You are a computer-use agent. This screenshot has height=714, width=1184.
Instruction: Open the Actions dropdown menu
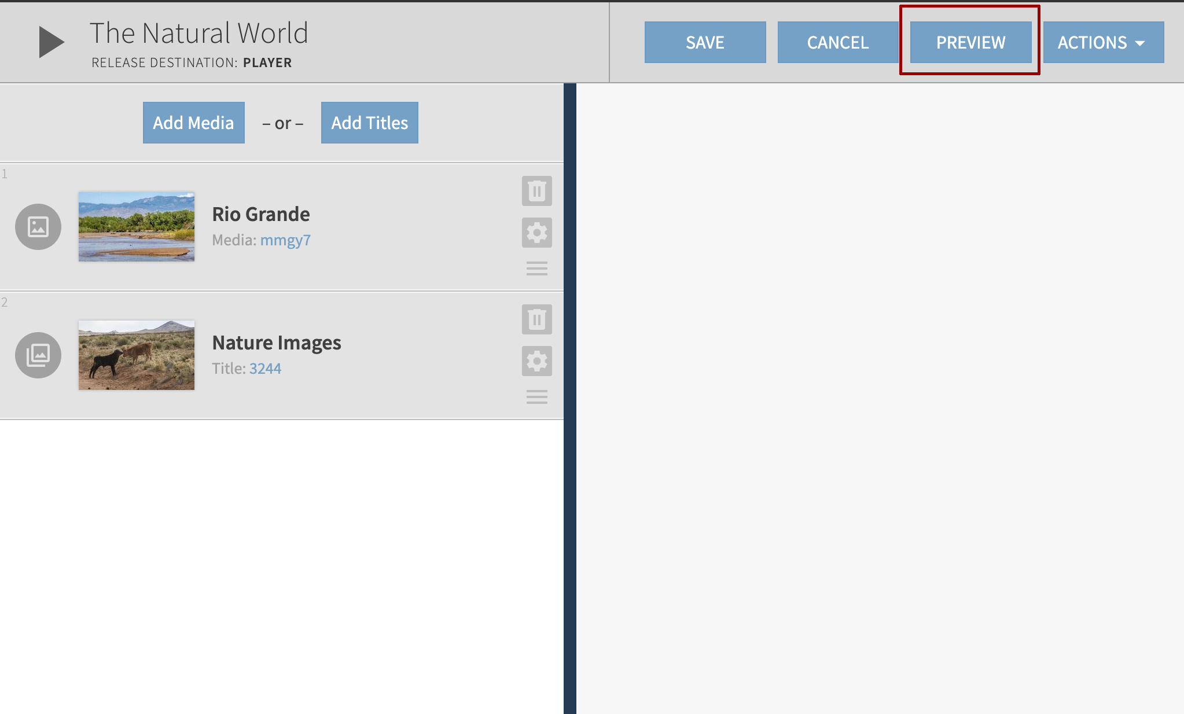pyautogui.click(x=1102, y=42)
